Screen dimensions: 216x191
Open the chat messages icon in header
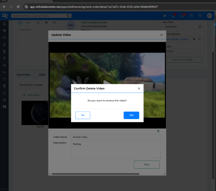[164, 16]
